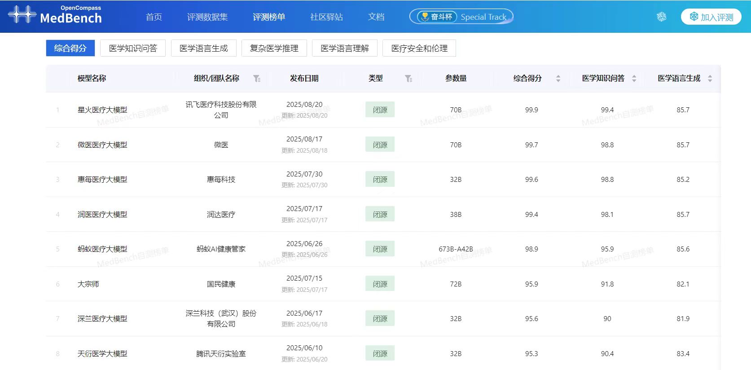Open the Special Track banner link
Viewport: 751px width, 370px height.
pos(483,17)
